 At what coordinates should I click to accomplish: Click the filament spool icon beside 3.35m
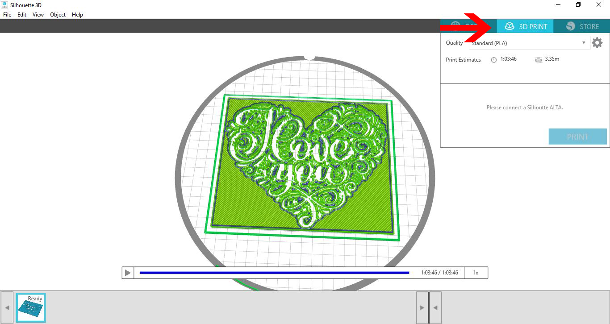click(x=539, y=60)
